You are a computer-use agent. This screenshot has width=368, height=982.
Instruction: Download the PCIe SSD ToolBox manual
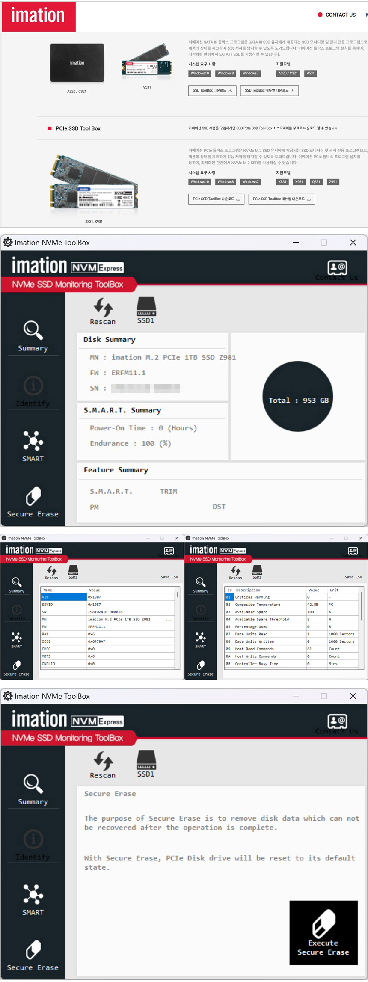pyautogui.click(x=282, y=199)
